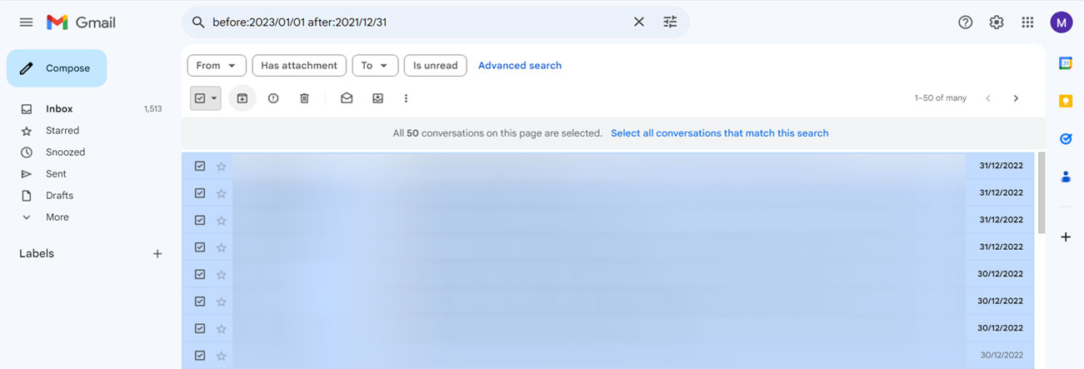Select all conversations that match this search
The image size is (1084, 369).
point(720,132)
